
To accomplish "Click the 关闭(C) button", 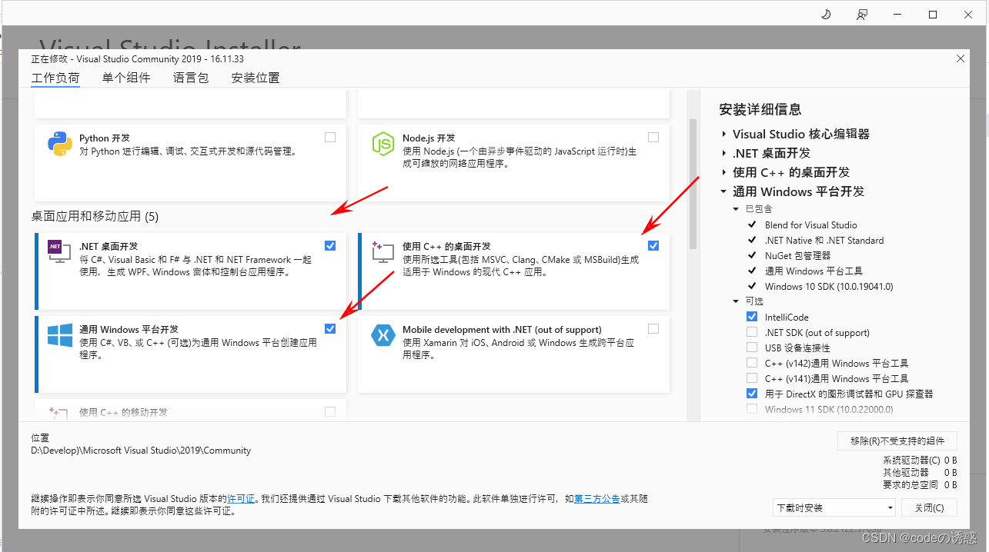I will click(x=929, y=507).
